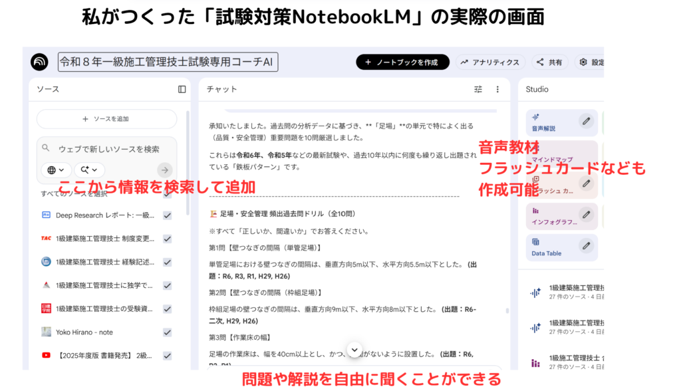Toggle checkbox for Yoko Hirano - note

click(167, 332)
